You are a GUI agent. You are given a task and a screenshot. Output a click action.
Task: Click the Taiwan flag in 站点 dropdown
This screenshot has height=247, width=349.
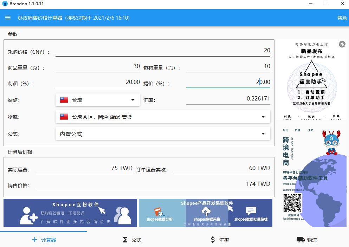pyautogui.click(x=64, y=100)
